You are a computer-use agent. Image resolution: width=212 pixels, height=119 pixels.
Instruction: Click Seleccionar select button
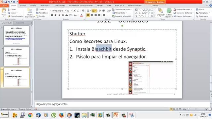[203, 16]
